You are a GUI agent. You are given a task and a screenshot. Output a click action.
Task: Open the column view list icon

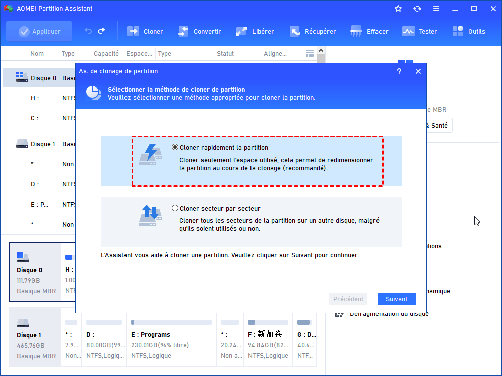[x=310, y=54]
